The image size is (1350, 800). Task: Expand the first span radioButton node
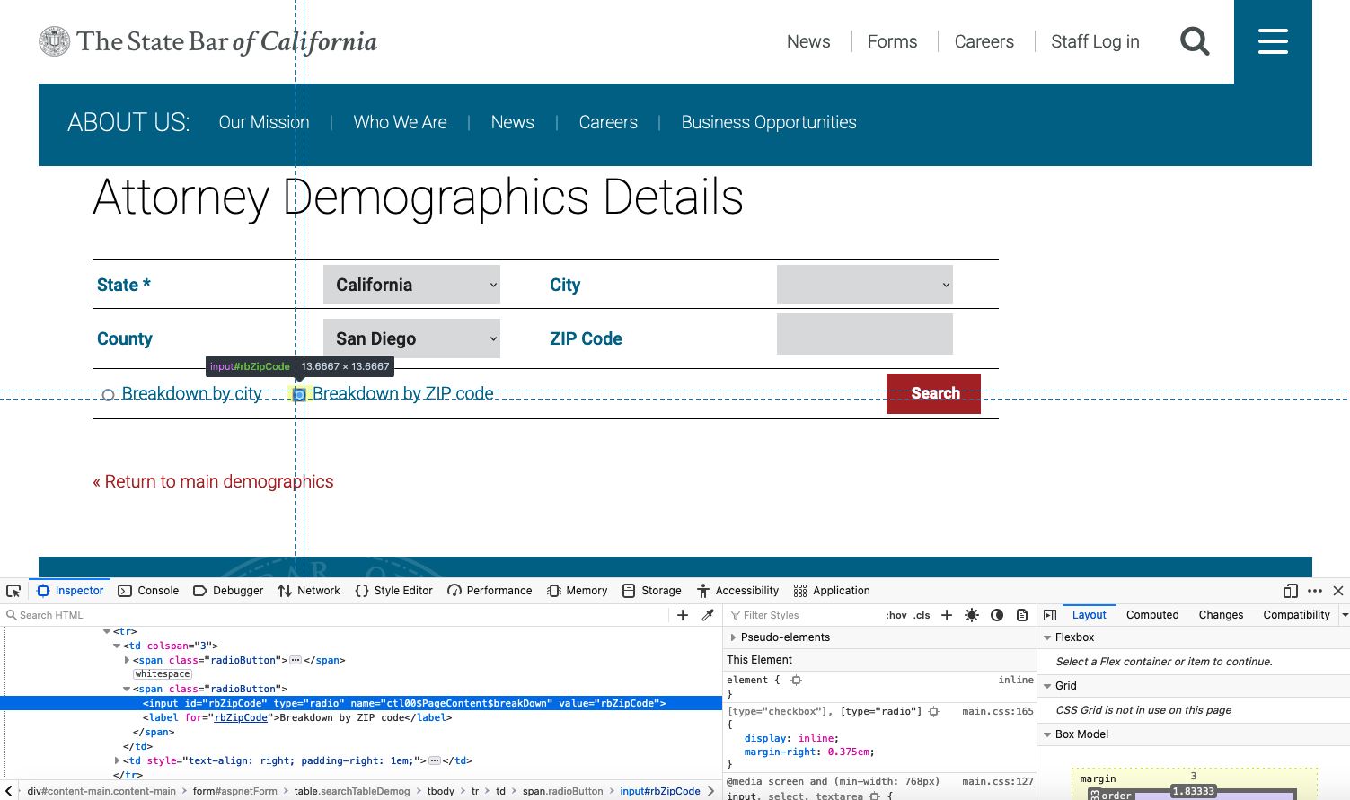click(127, 660)
